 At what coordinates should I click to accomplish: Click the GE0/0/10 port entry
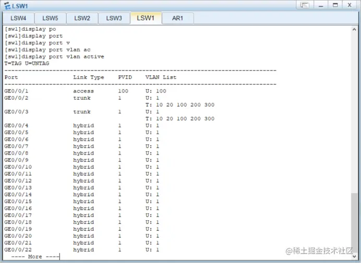pyautogui.click(x=18, y=167)
